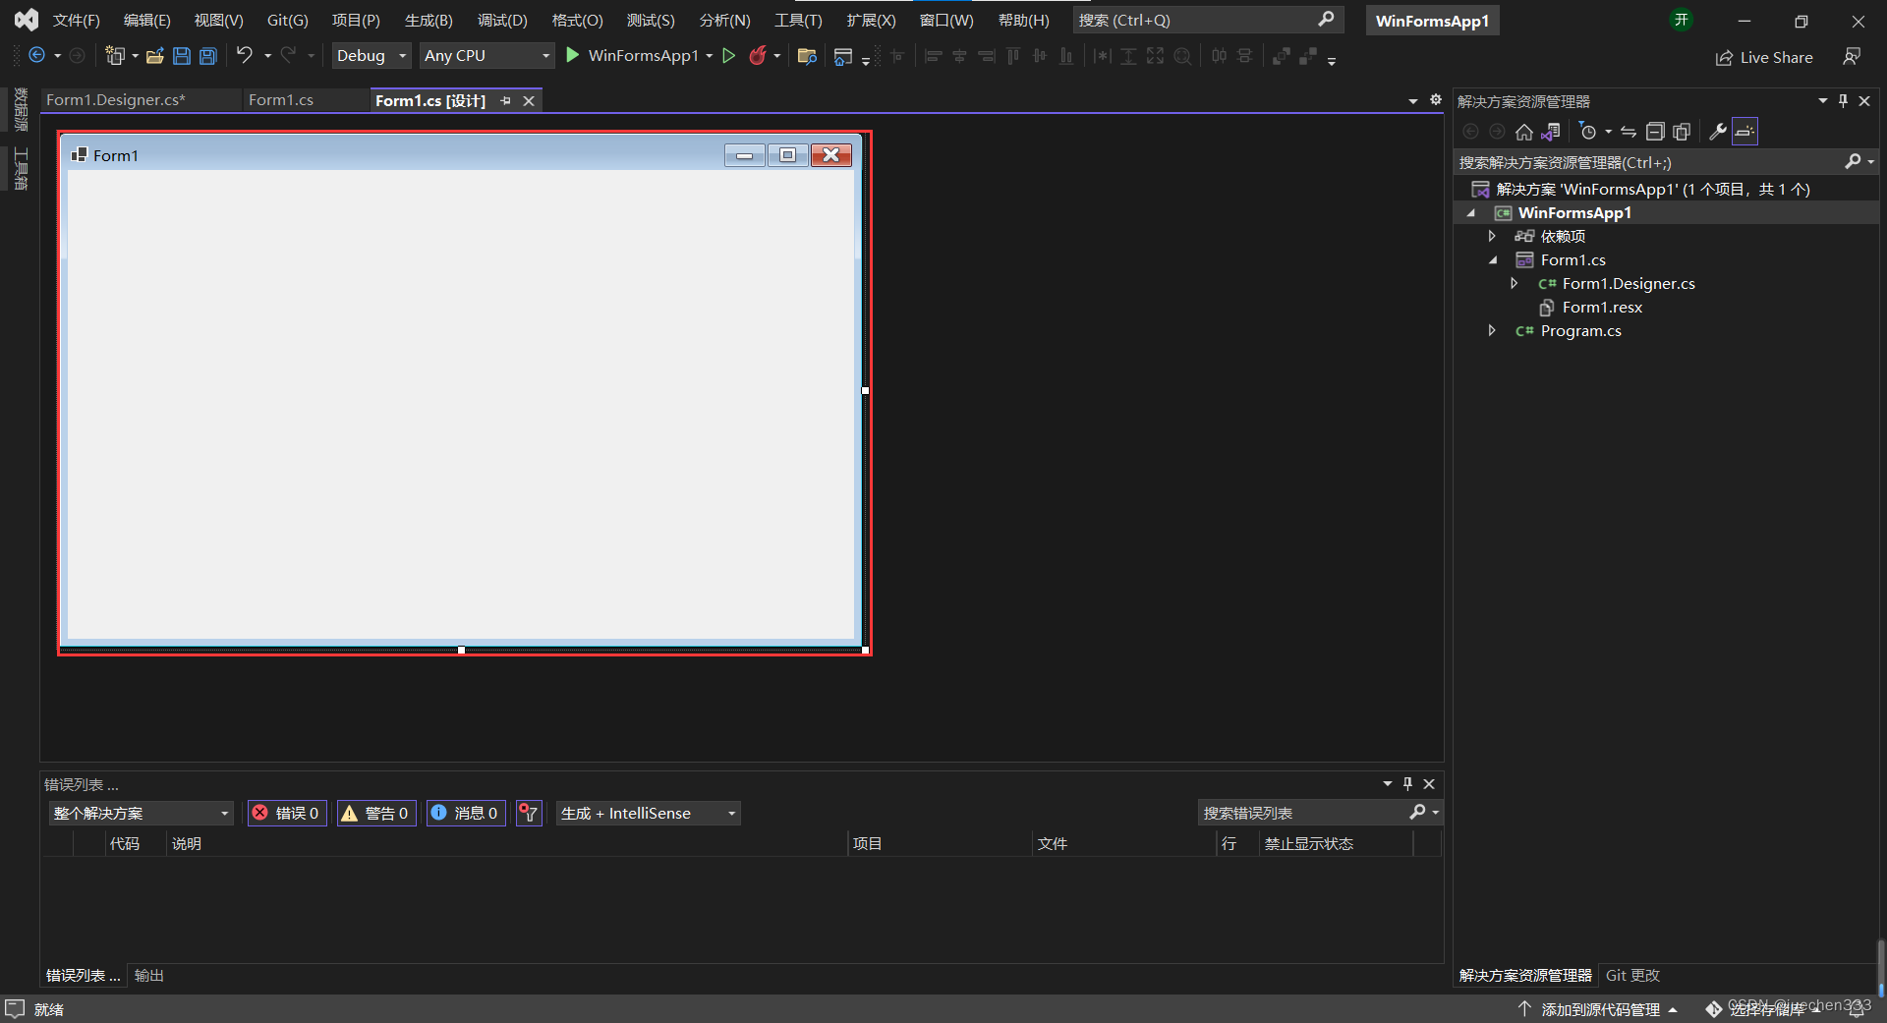Click sync with active document icon
Image resolution: width=1887 pixels, height=1023 pixels.
click(1629, 132)
